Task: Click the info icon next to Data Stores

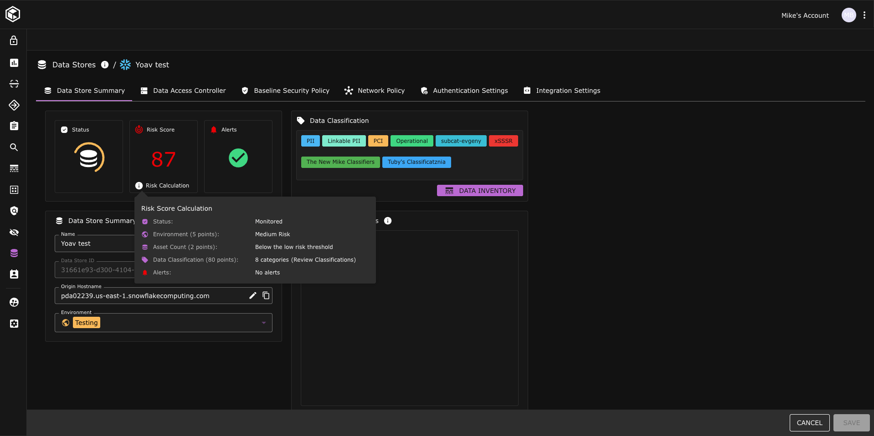Action: [105, 65]
